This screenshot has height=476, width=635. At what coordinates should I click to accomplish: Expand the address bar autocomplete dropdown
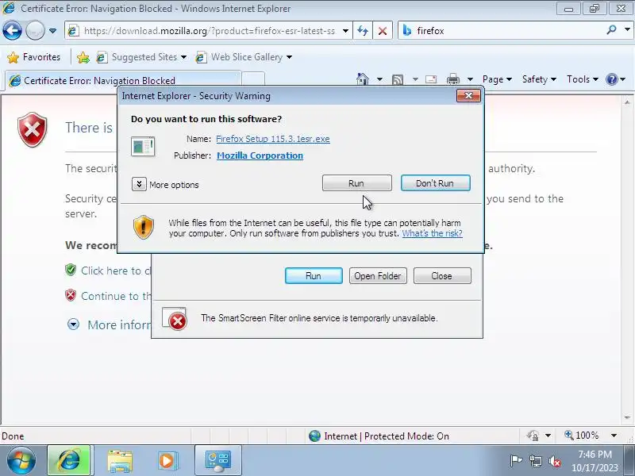tap(345, 31)
